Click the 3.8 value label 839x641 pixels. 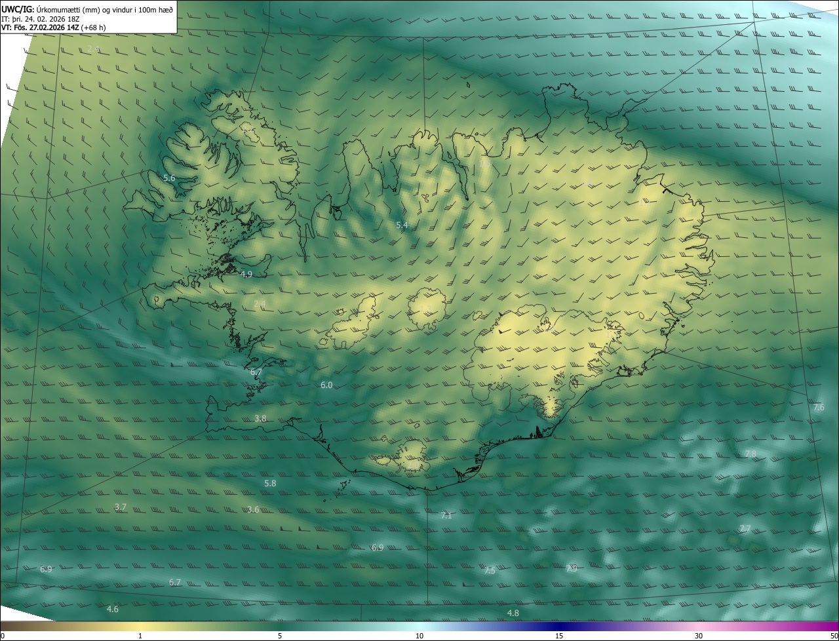[x=260, y=419]
